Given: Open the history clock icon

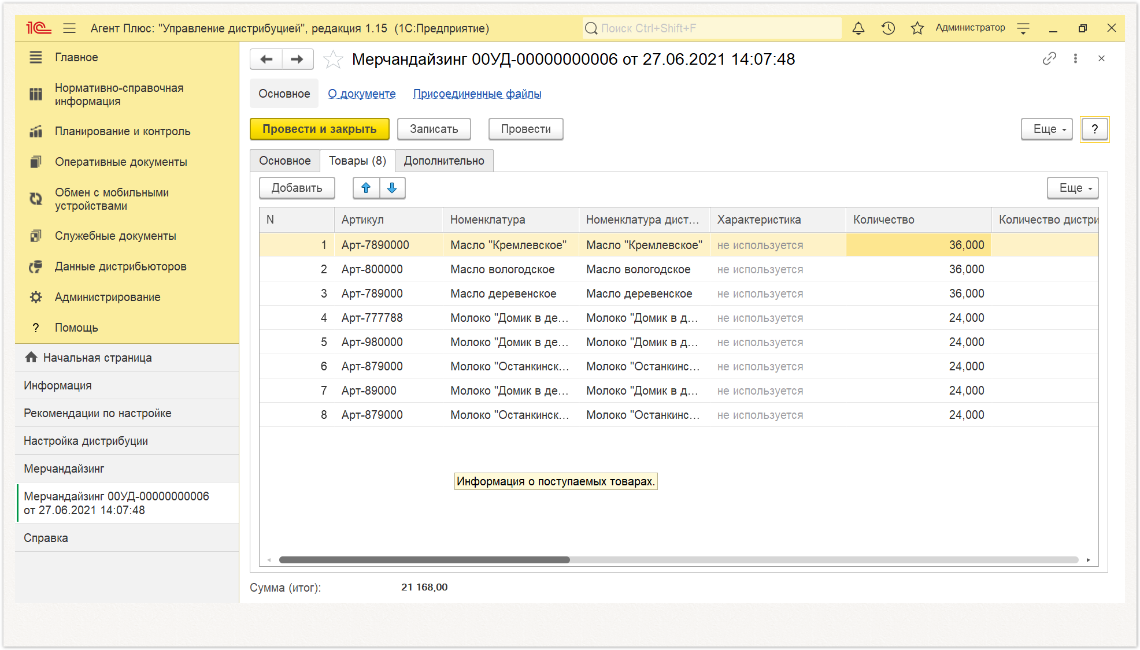Looking at the screenshot, I should (888, 28).
